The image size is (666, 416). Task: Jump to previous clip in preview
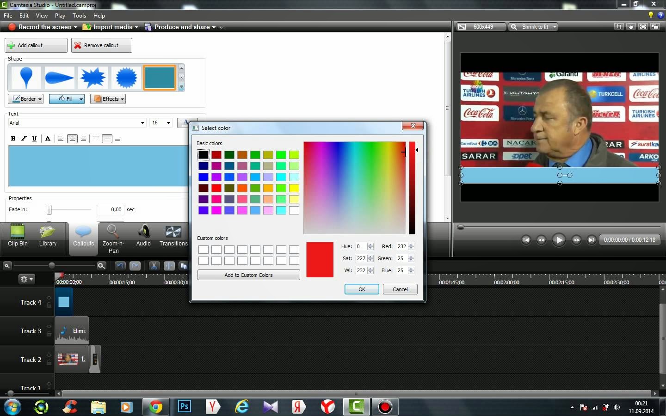pos(526,240)
